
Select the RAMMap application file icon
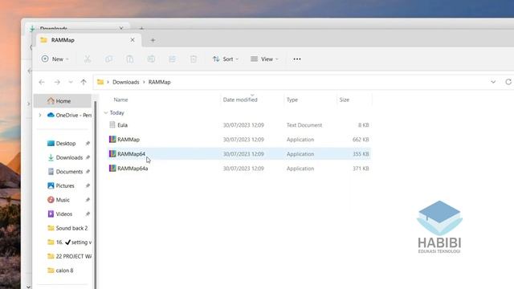point(112,139)
